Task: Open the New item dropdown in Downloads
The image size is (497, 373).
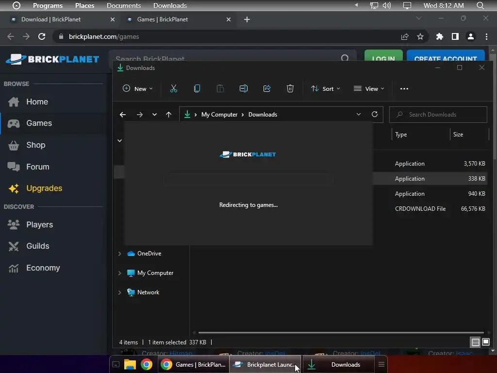Action: coord(137,88)
